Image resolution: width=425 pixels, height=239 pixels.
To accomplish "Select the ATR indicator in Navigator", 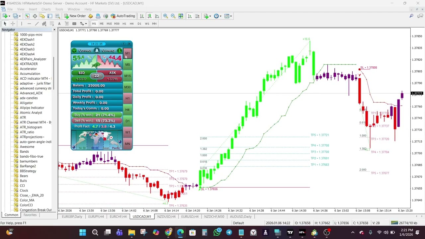I will 23,118.
